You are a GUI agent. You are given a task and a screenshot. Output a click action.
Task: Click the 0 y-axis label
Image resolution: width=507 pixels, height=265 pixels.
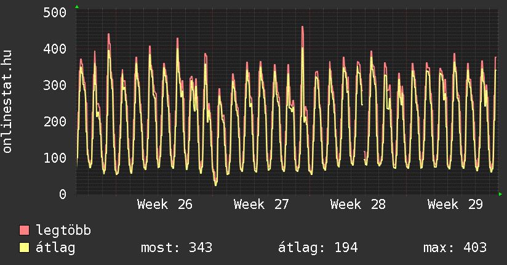63,194
